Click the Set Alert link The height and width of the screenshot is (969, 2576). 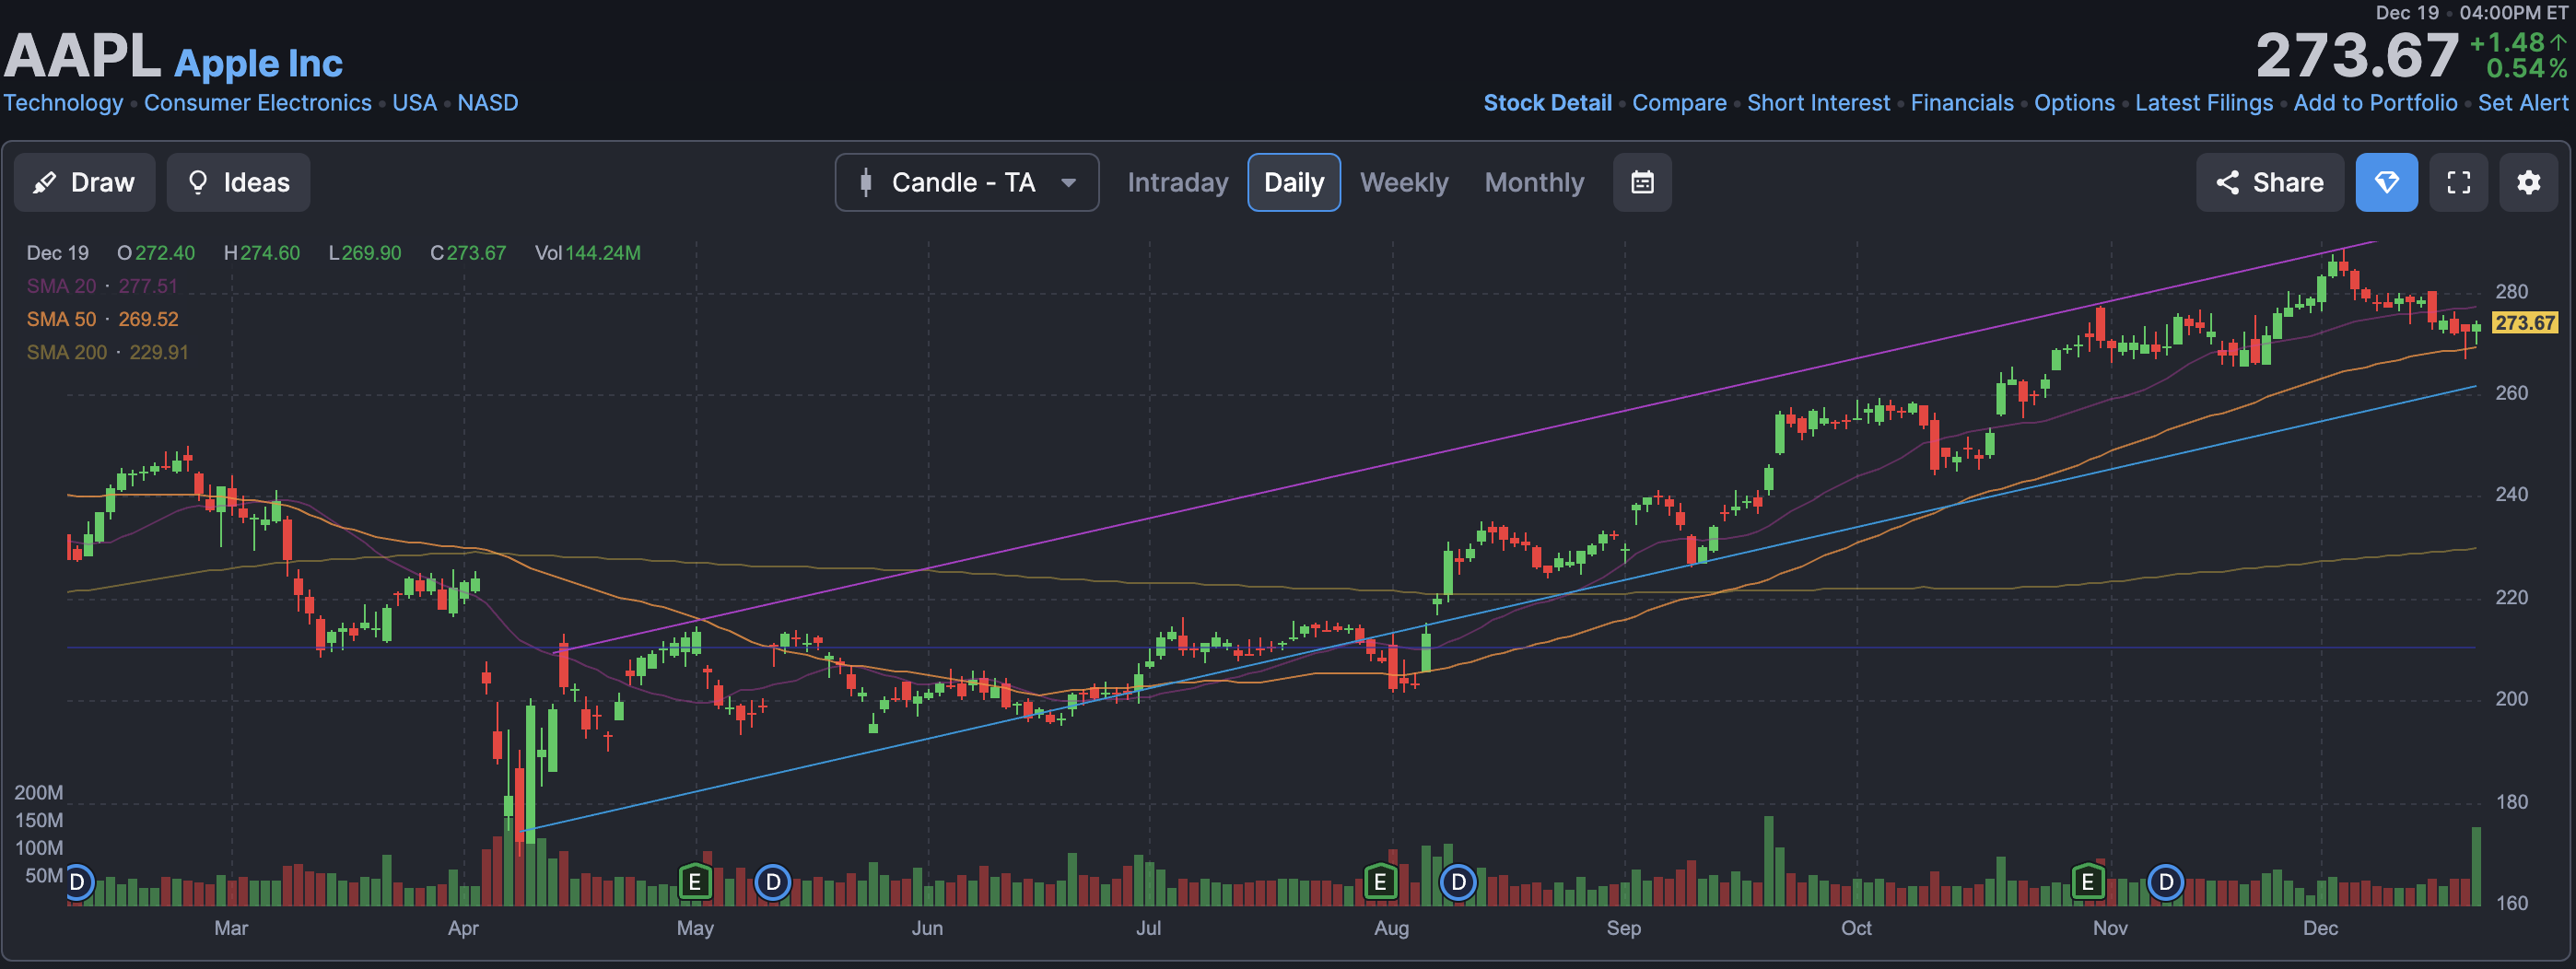[x=2522, y=103]
